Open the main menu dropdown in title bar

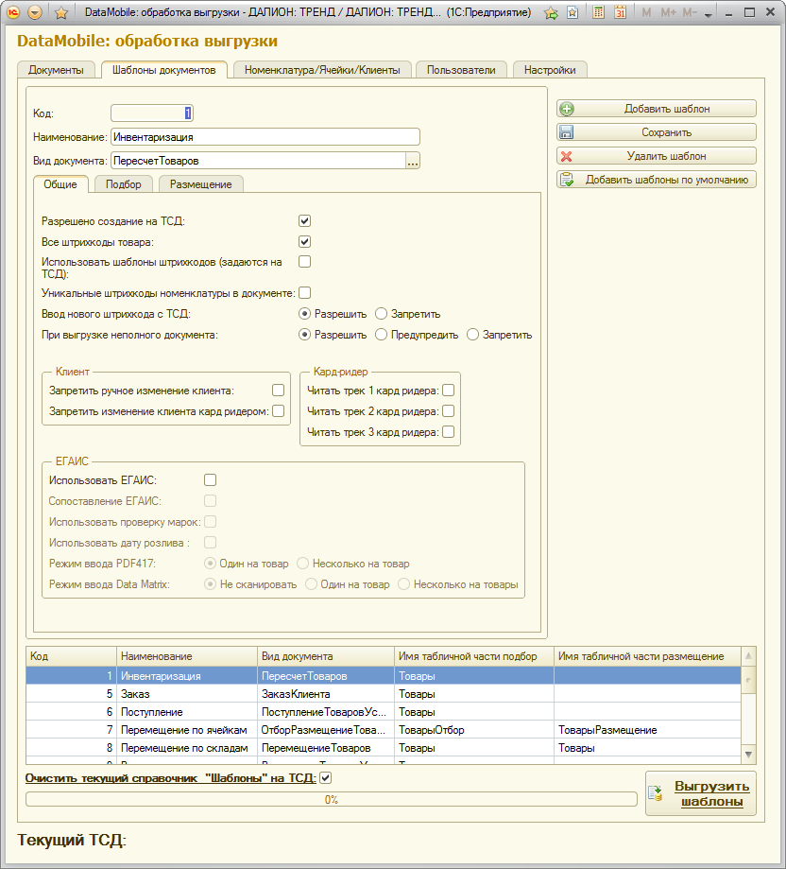35,12
